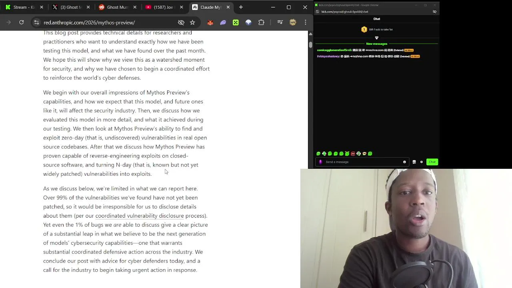This screenshot has width=512, height=288.
Task: Switch to the Reddit Ghost Mur tab
Action: [x=118, y=7]
